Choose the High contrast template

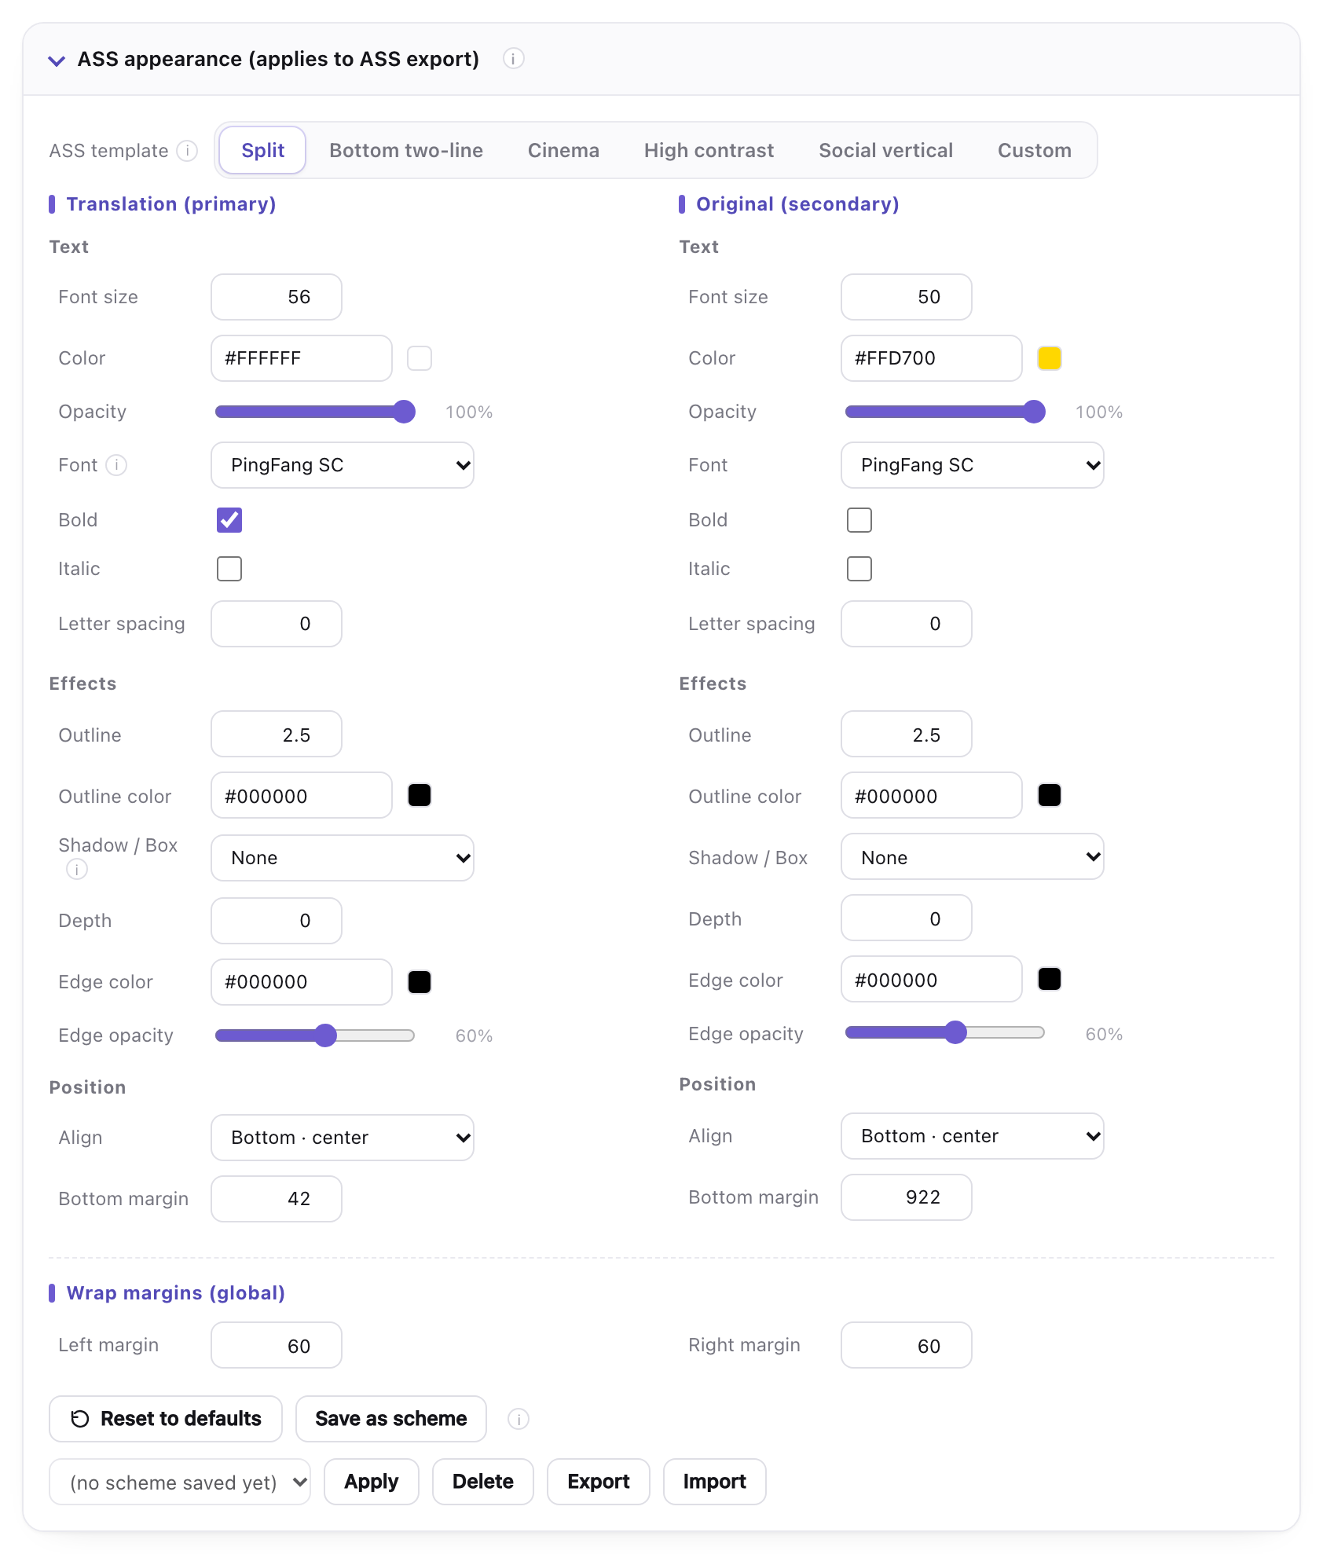pos(709,150)
